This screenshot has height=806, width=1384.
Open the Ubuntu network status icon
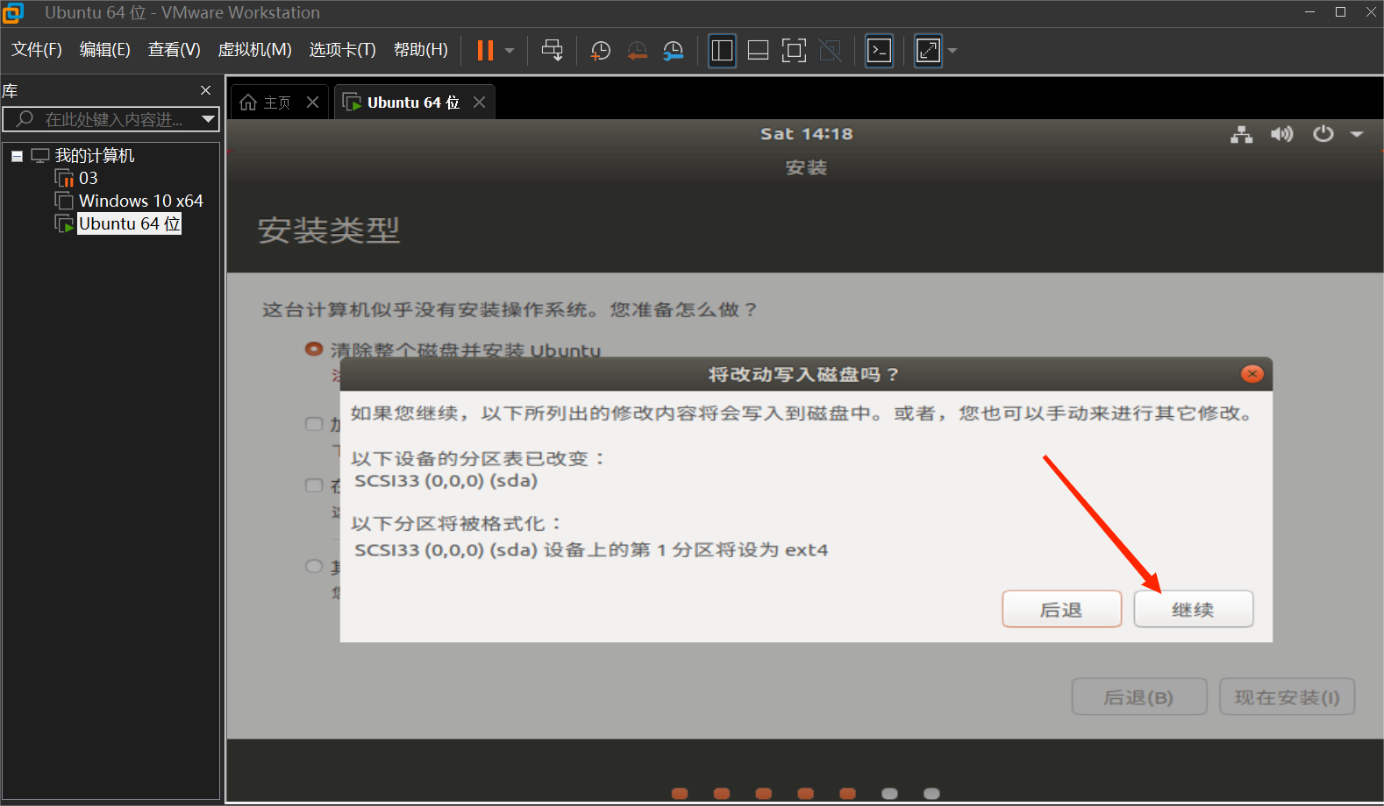[x=1241, y=134]
